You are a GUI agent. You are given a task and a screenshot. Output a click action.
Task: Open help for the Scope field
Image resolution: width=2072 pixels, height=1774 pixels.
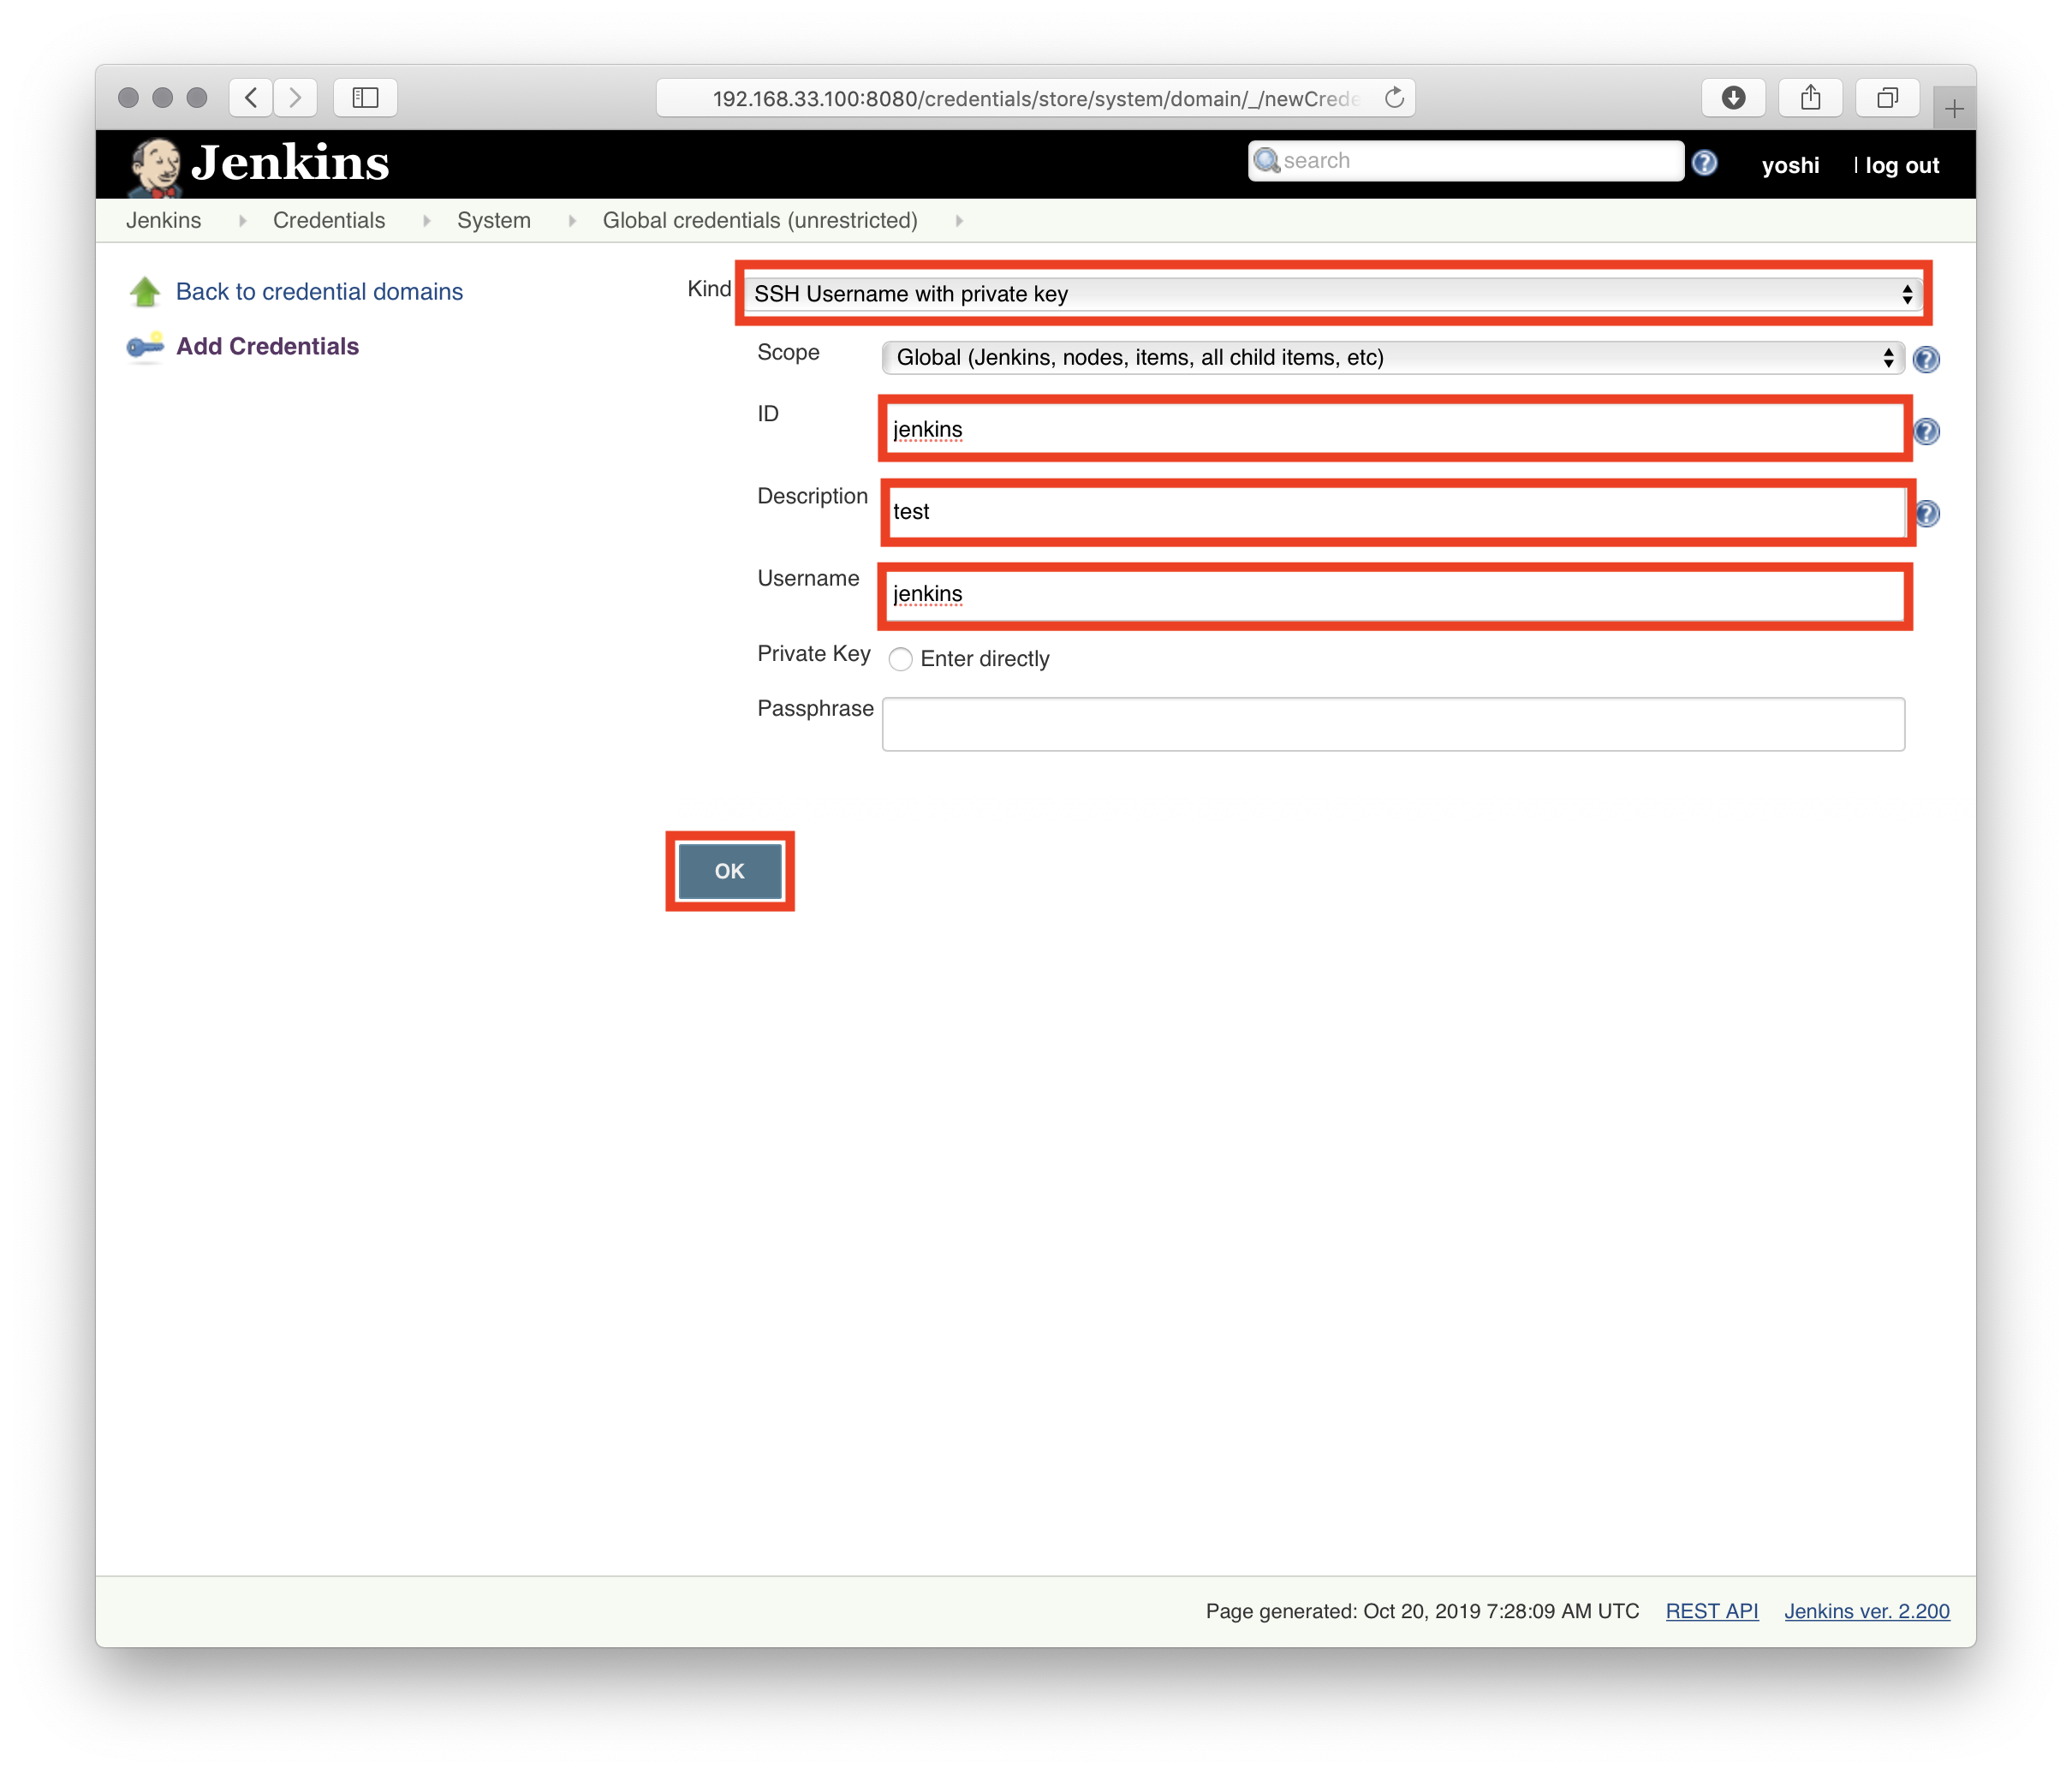point(1926,359)
